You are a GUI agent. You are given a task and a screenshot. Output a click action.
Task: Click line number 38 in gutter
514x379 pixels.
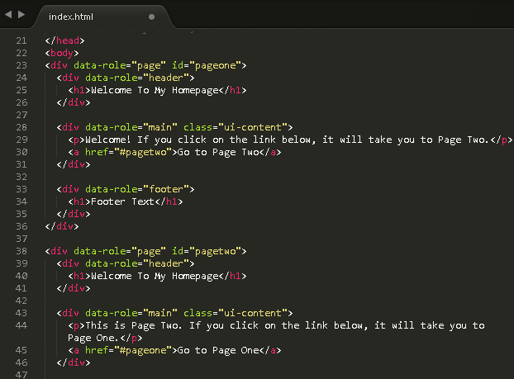[21, 251]
